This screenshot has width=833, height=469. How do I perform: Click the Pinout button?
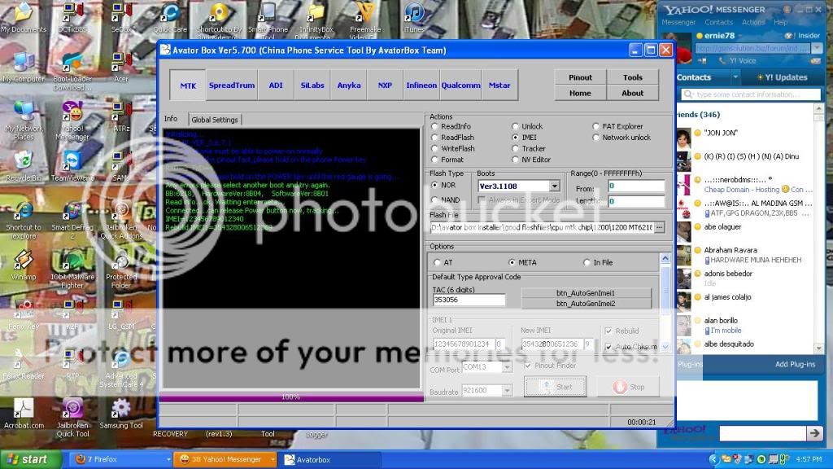580,77
